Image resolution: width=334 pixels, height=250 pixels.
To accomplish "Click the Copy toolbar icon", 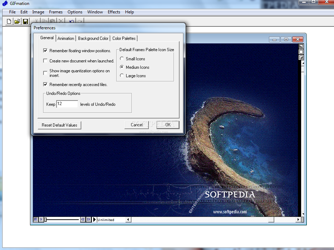I will pyautogui.click(x=45, y=21).
